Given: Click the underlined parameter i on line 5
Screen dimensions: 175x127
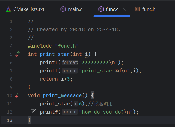Looking at the screenshot, I should pyautogui.click(x=86, y=54).
